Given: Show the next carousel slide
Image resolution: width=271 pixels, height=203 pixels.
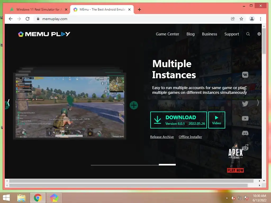Looking at the screenshot, I should pos(258,103).
